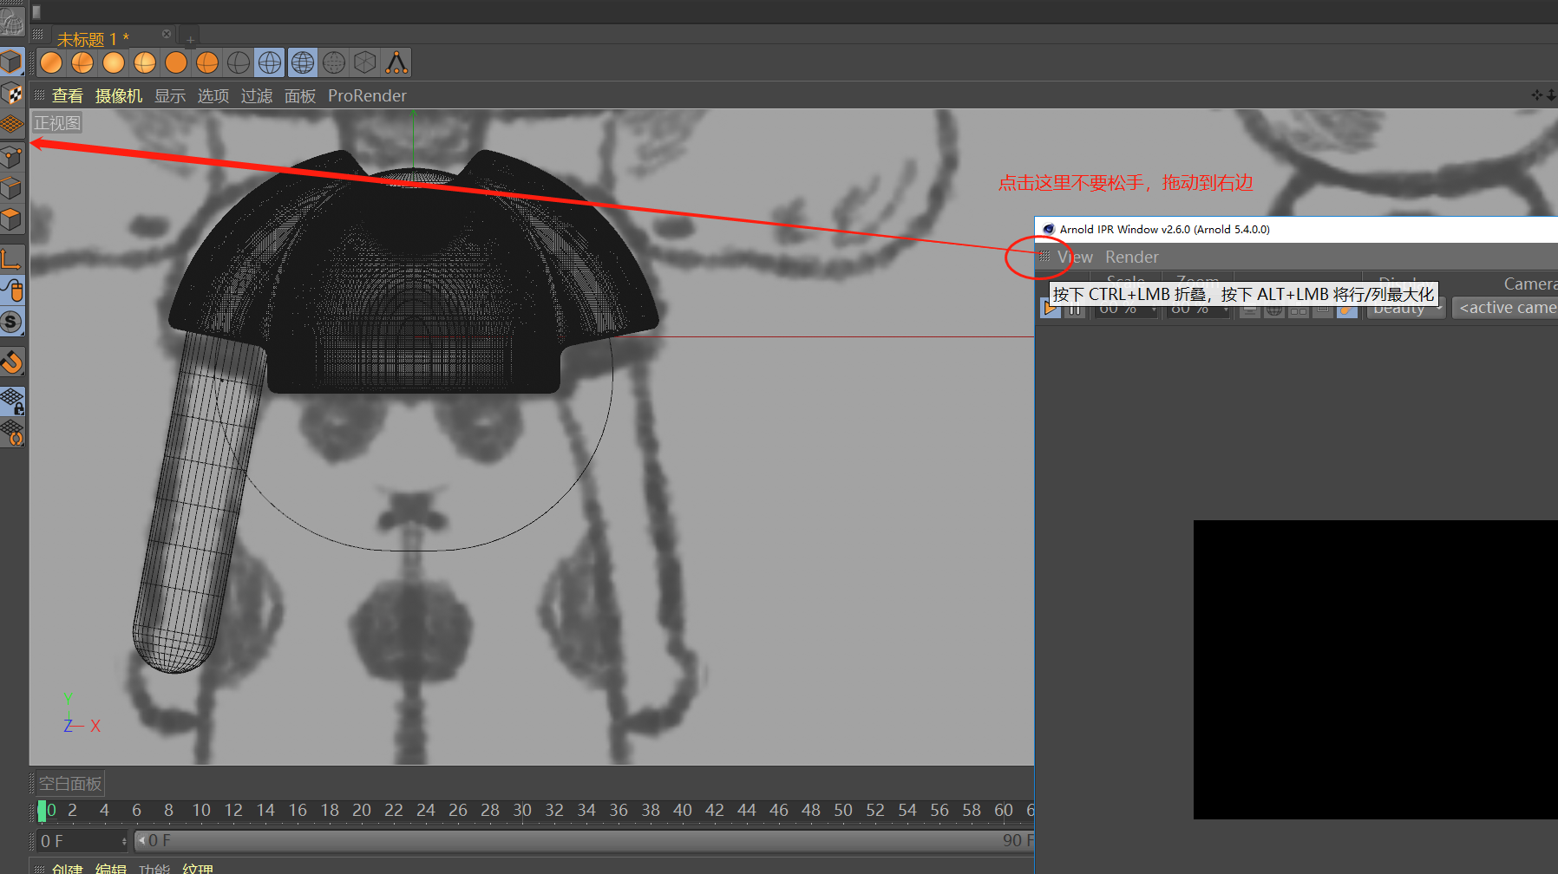
Task: Click the green timeline playhead at frame 0
Action: click(42, 811)
